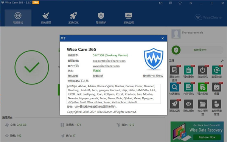Click the 清理历史 heading

[7, 117]
